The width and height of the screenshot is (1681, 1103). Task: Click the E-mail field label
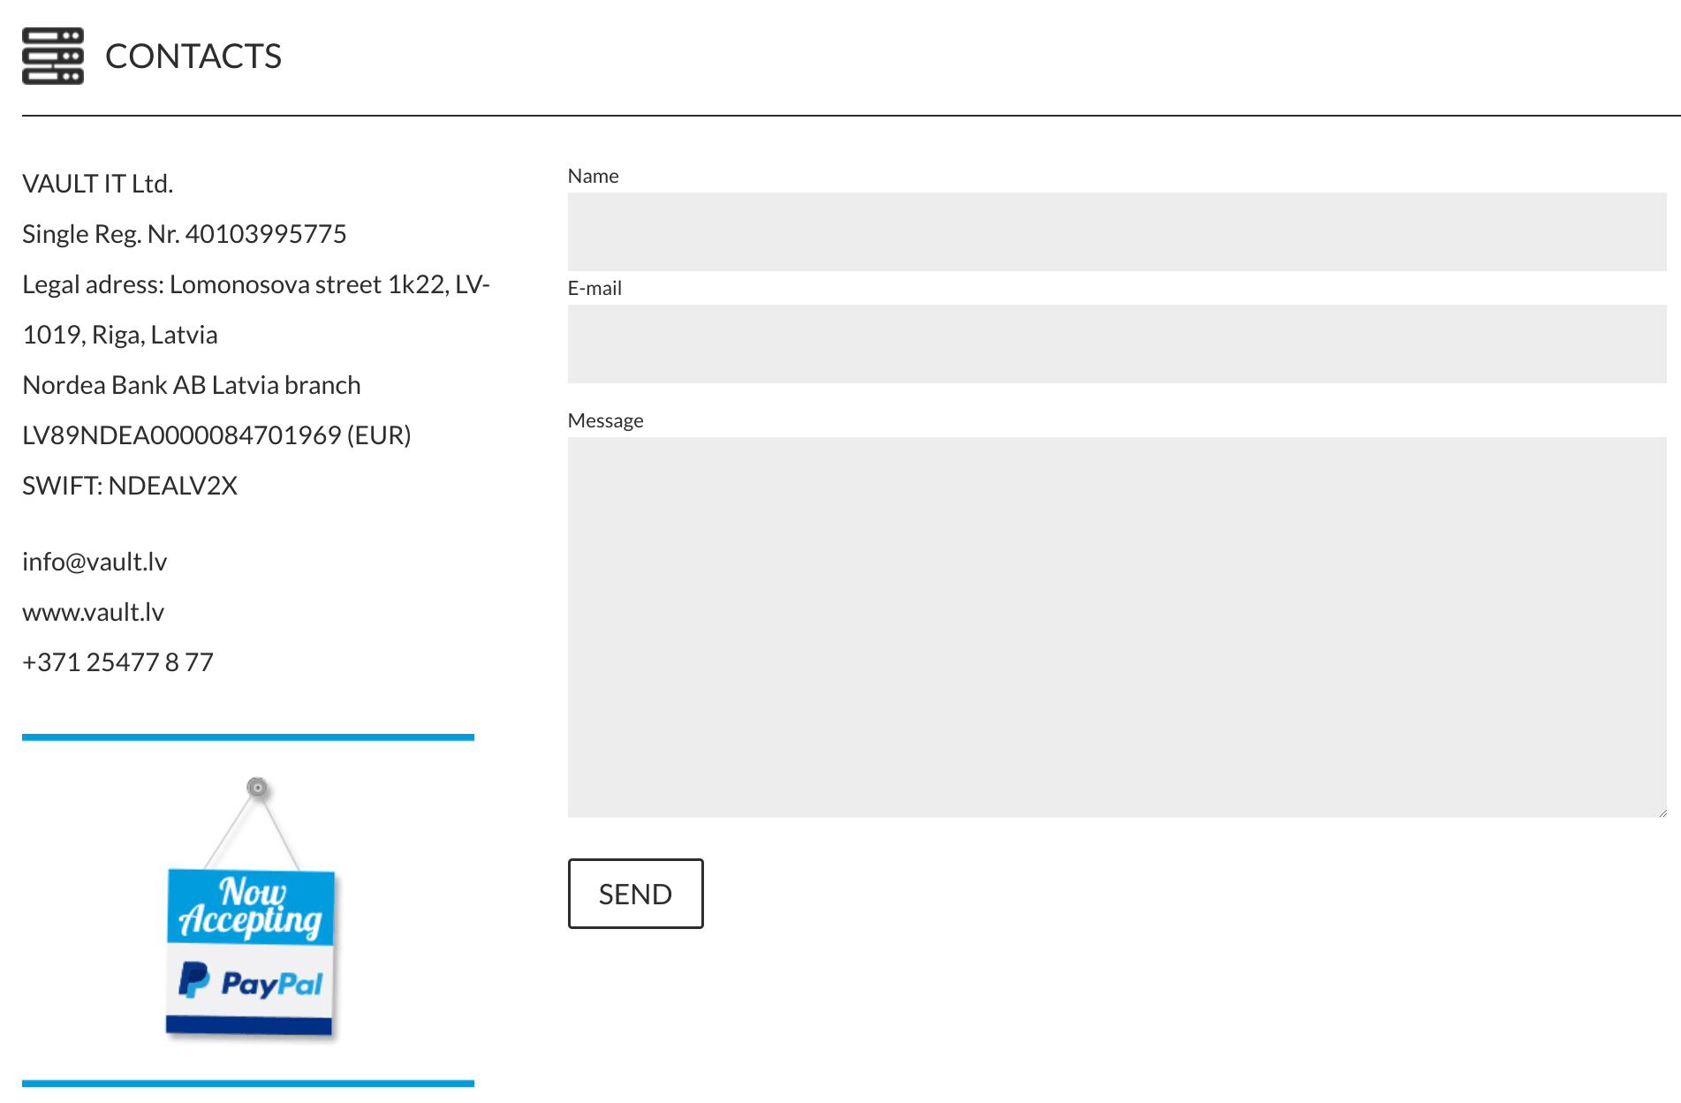tap(595, 288)
